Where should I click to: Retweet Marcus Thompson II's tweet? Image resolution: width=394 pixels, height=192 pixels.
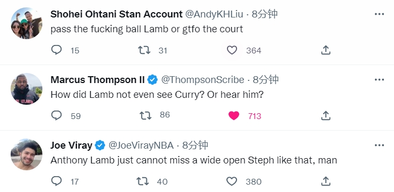pyautogui.click(x=145, y=115)
